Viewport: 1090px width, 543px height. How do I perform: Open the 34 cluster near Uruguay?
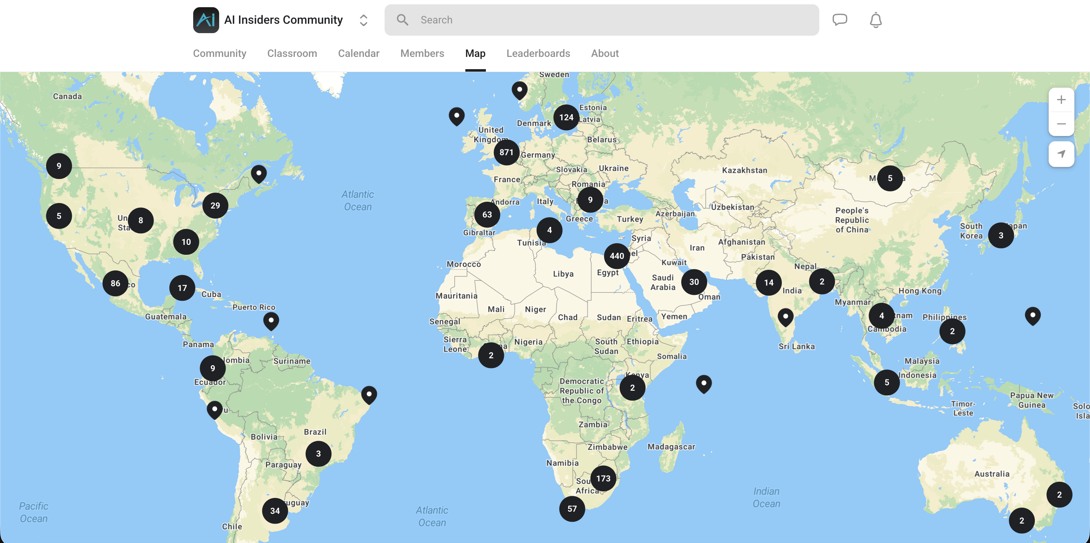pyautogui.click(x=275, y=511)
